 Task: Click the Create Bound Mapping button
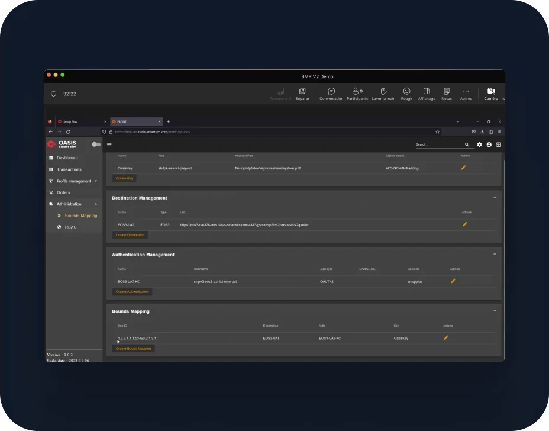pyautogui.click(x=133, y=349)
